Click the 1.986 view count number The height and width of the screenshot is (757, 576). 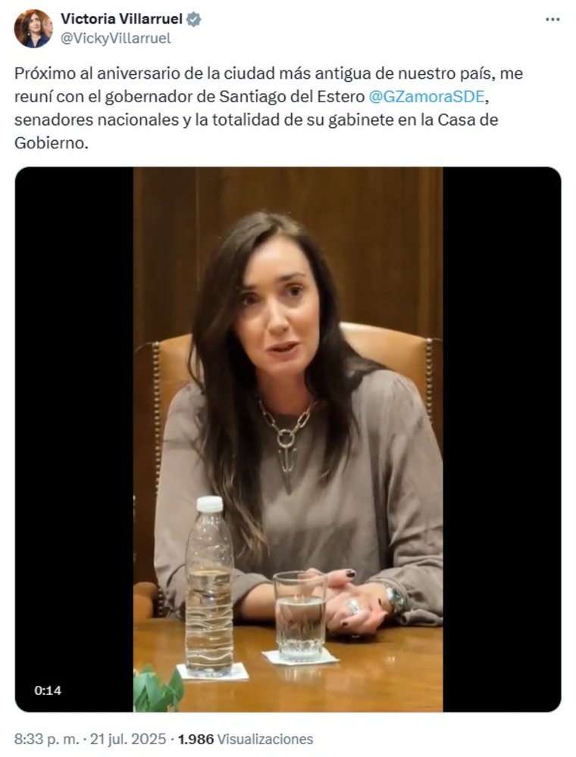pyautogui.click(x=196, y=739)
